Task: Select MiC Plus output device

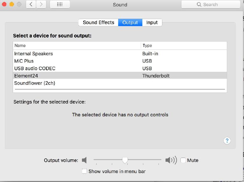Action: [120, 61]
